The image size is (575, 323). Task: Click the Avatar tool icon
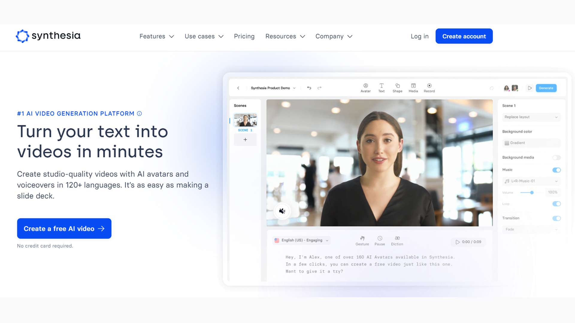point(365,86)
